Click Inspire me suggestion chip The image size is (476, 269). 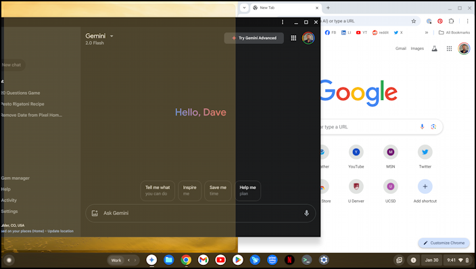pyautogui.click(x=190, y=191)
